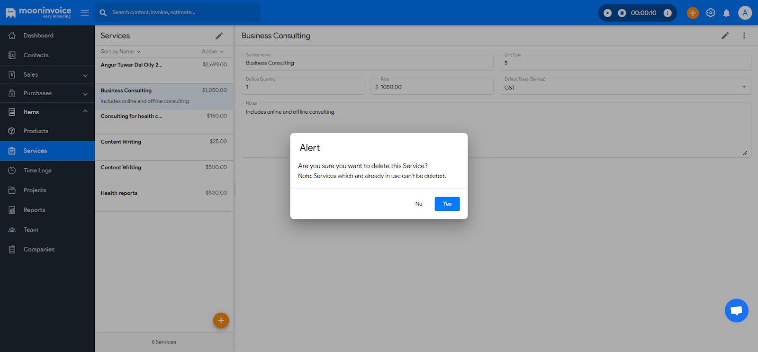This screenshot has width=758, height=352.
Task: Click the Companies building icon
Action: (12, 250)
